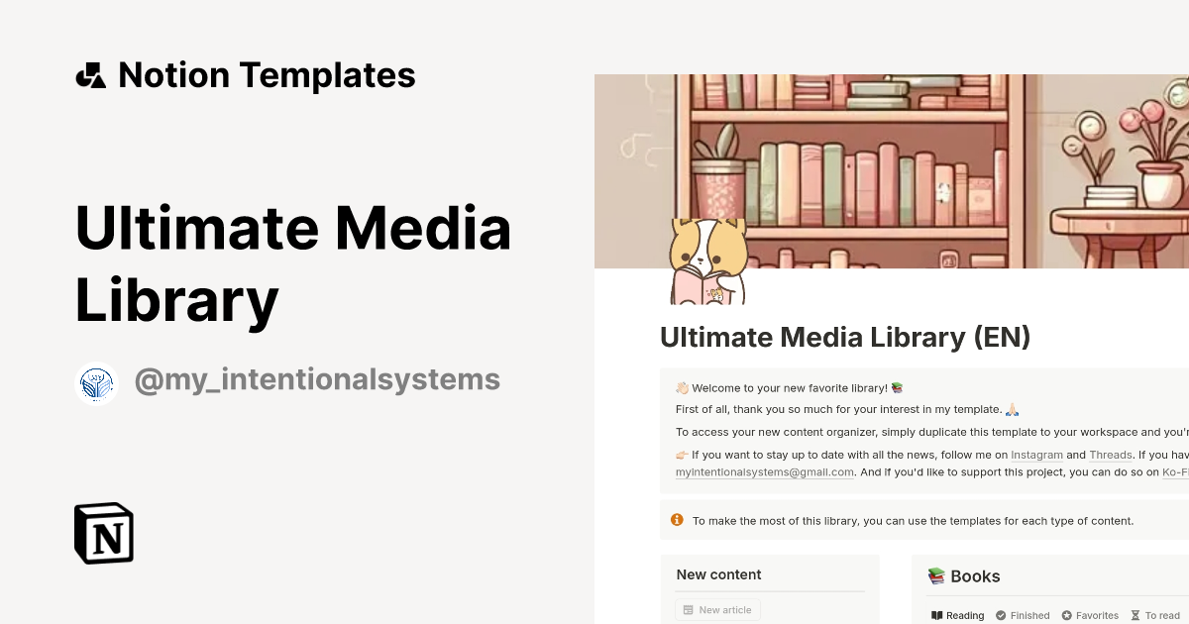Click the article icon inside New article button
The width and height of the screenshot is (1189, 624).
[x=688, y=609]
